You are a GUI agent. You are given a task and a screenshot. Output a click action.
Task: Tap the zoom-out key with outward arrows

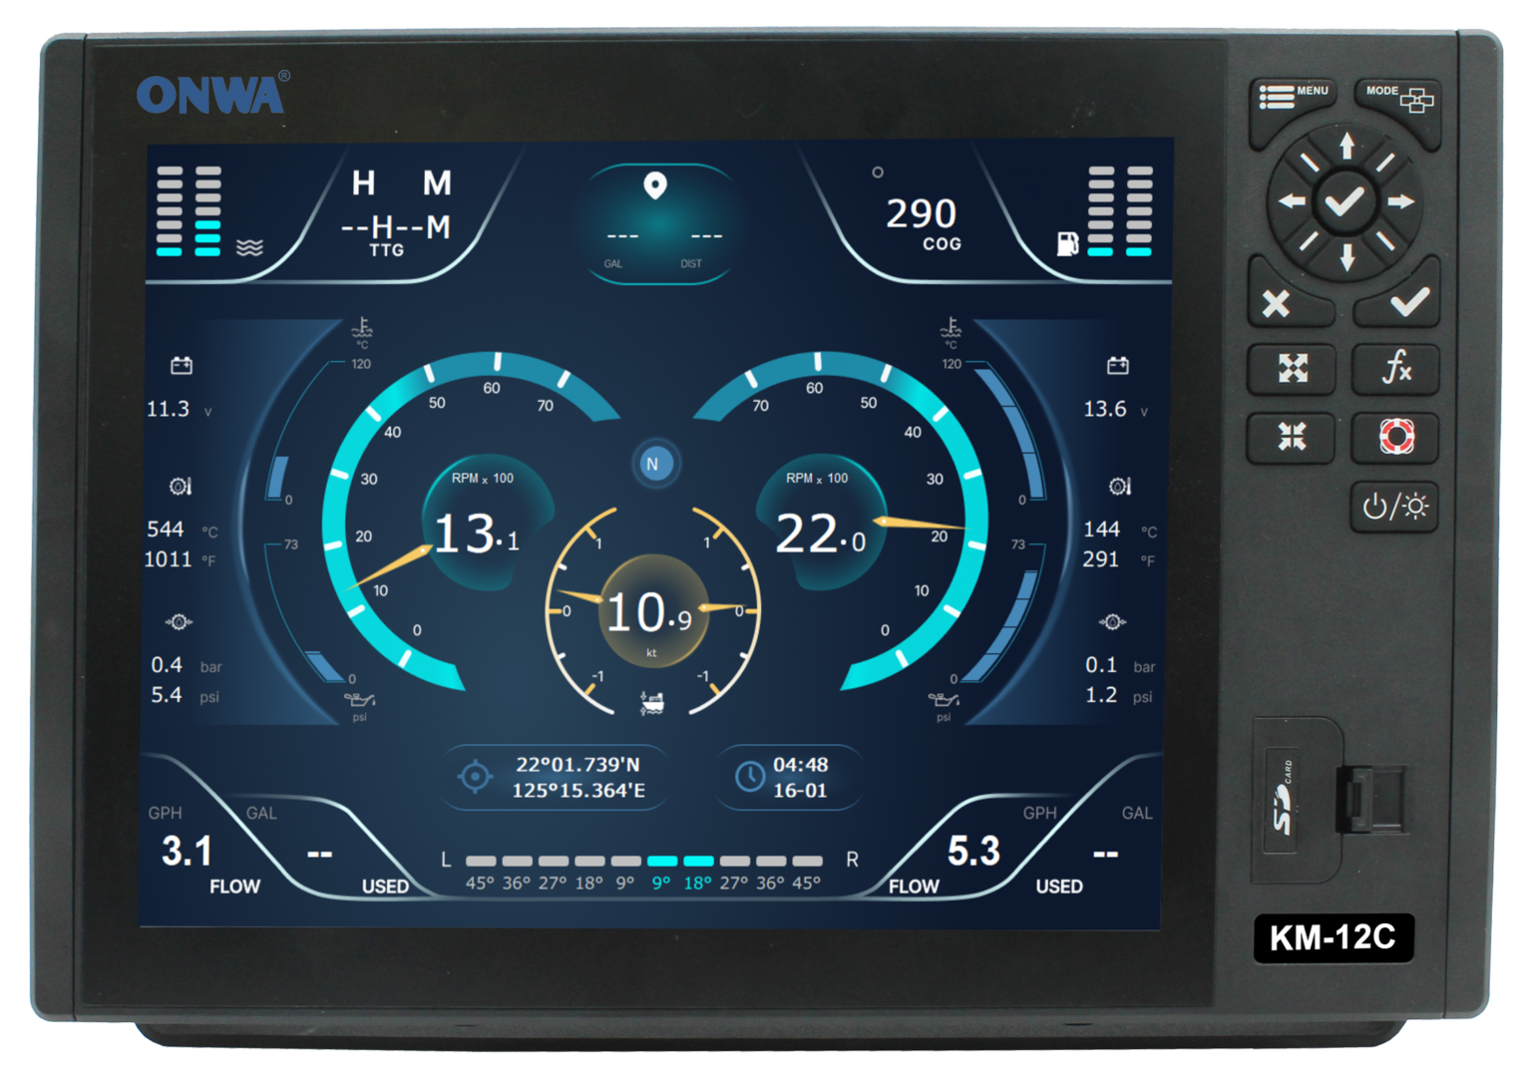click(1293, 369)
